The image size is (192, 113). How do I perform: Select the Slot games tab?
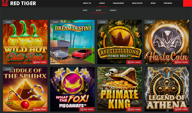(x=98, y=10)
